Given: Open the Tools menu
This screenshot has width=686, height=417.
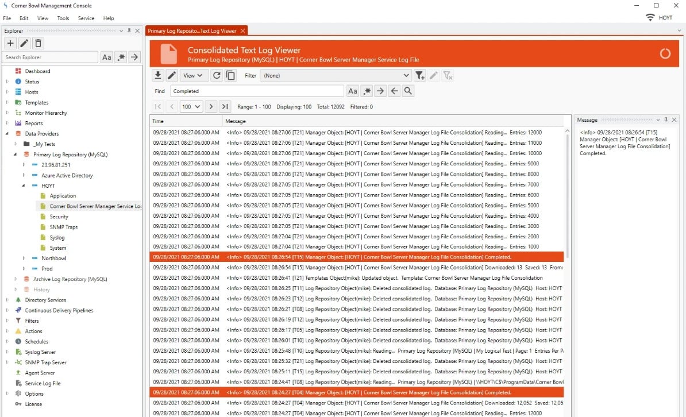Looking at the screenshot, I should click(x=63, y=18).
